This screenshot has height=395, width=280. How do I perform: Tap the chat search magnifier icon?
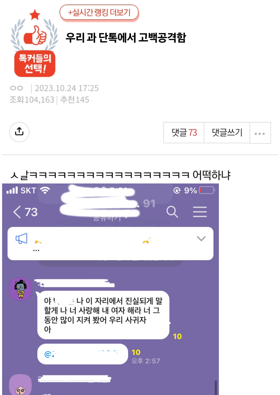coord(172,212)
